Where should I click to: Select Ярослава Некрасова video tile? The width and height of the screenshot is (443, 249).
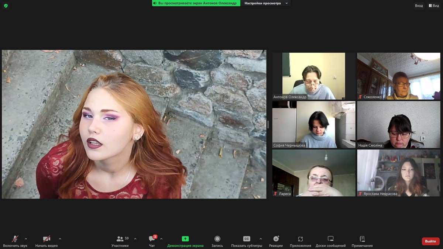[399, 173]
